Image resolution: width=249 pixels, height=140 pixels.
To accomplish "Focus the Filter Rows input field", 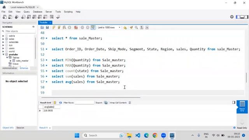I will pyautogui.click(x=84, y=103).
